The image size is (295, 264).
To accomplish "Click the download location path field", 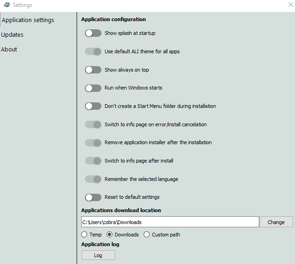I will pos(170,222).
